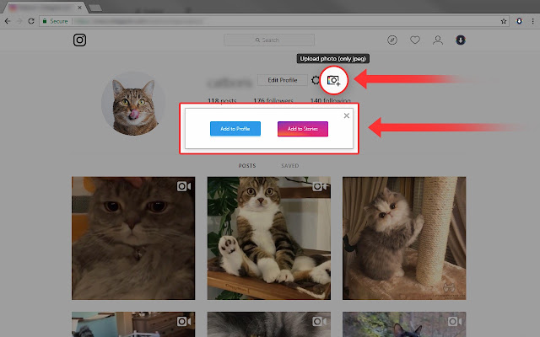The width and height of the screenshot is (540, 337).
Task: Click the 118 posts count
Action: coord(222,101)
